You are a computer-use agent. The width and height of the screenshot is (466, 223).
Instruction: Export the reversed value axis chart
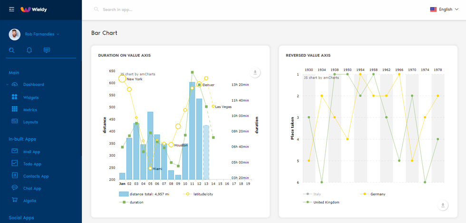(x=443, y=205)
